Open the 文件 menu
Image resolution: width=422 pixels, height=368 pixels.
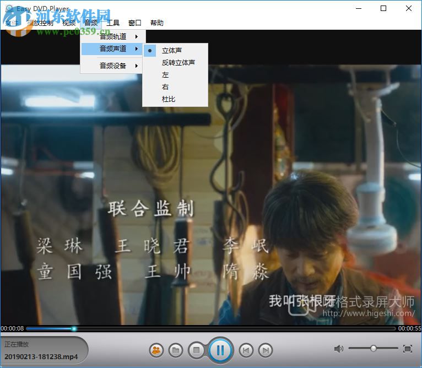(x=12, y=23)
